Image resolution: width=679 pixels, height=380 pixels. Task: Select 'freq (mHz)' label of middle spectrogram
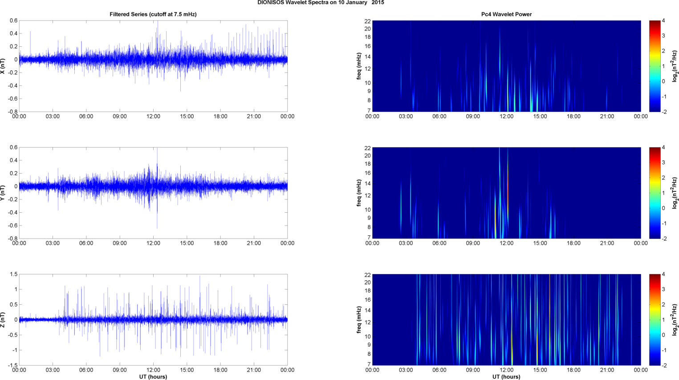(359, 193)
